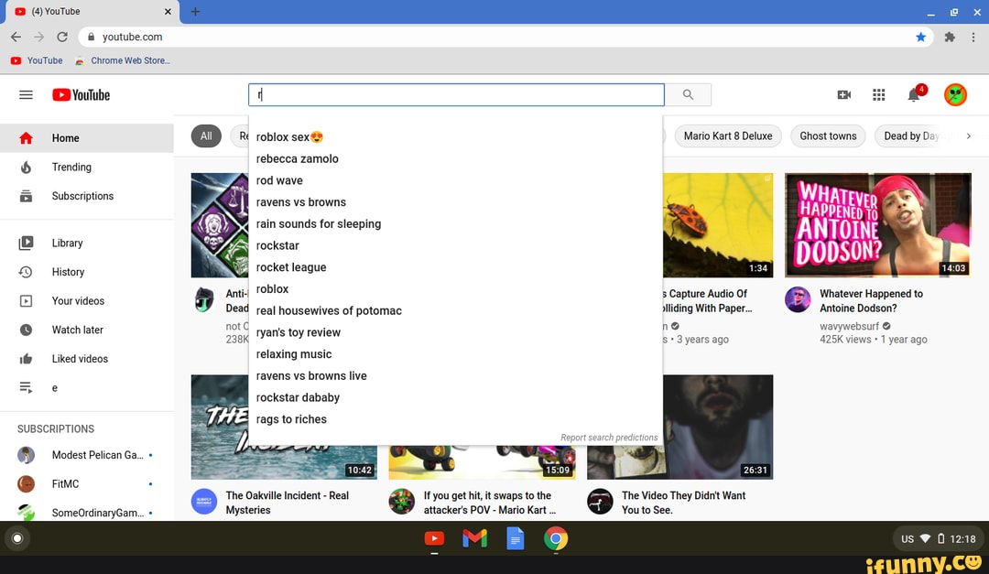Image resolution: width=989 pixels, height=574 pixels.
Task: Open 'Whatever Happened to Antoine Dodson' thumbnail
Action: click(x=877, y=225)
